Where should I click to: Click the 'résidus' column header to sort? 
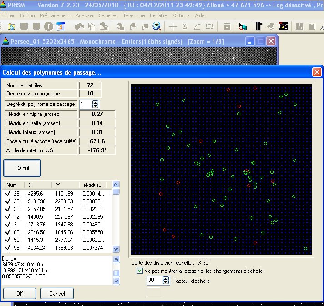pos(93,185)
